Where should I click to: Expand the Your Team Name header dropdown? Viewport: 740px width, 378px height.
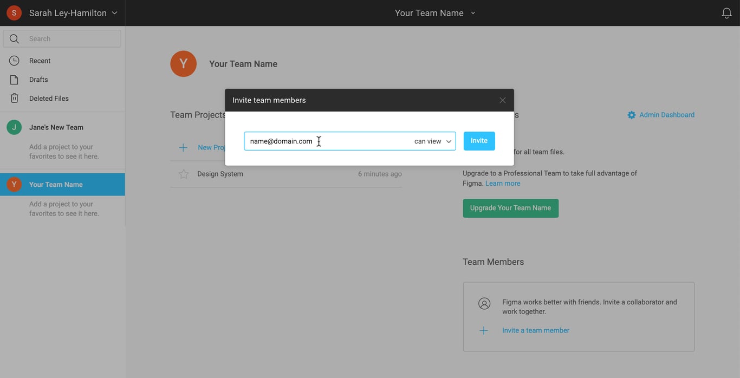click(473, 13)
